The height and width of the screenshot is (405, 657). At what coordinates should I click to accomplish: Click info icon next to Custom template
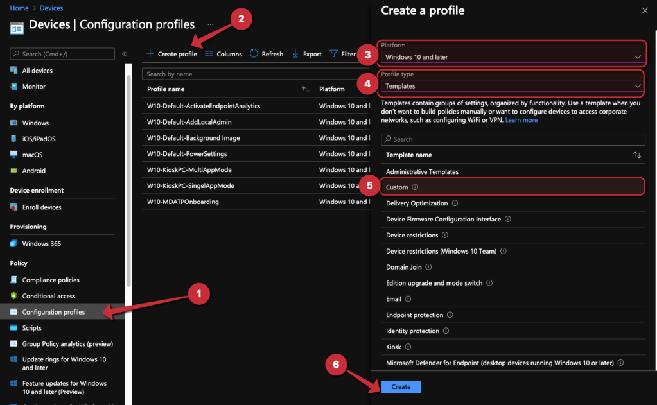point(415,187)
